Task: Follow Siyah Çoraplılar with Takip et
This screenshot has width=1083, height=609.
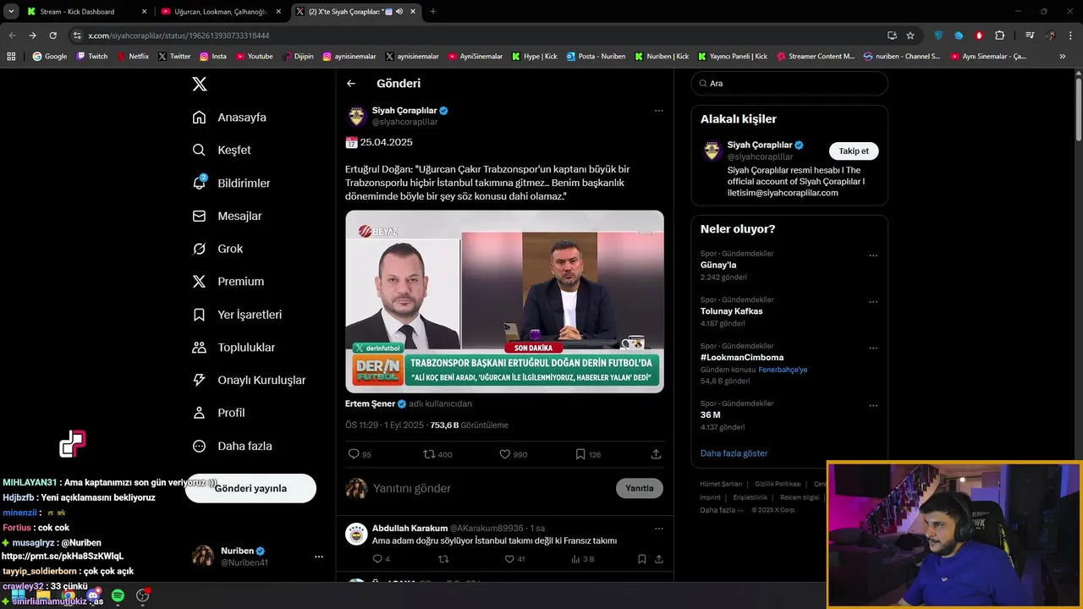Action: click(x=854, y=151)
